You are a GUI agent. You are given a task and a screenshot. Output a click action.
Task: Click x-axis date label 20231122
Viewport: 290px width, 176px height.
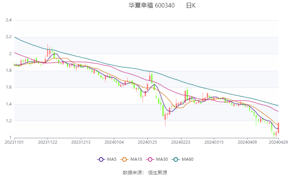47,142
